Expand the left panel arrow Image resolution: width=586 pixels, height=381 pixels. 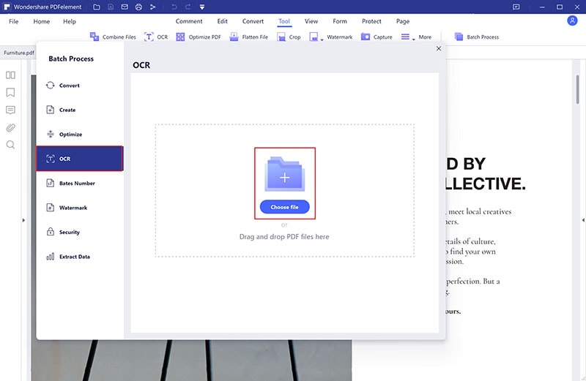[23, 220]
